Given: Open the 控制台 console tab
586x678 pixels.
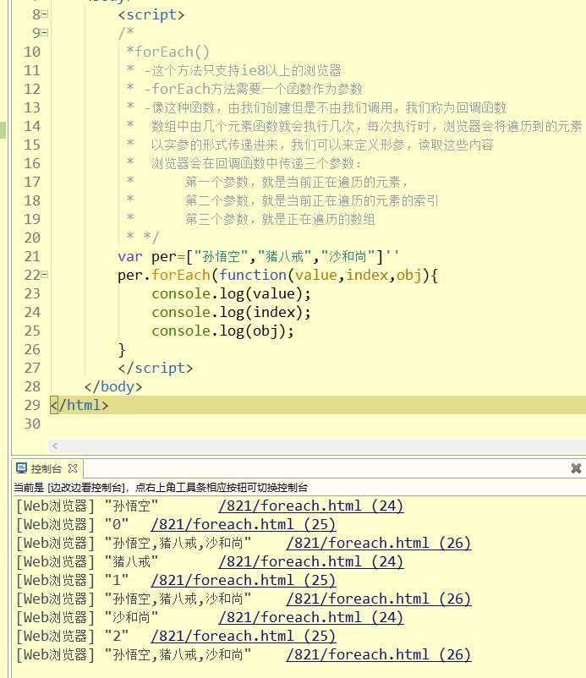Looking at the screenshot, I should tap(46, 468).
